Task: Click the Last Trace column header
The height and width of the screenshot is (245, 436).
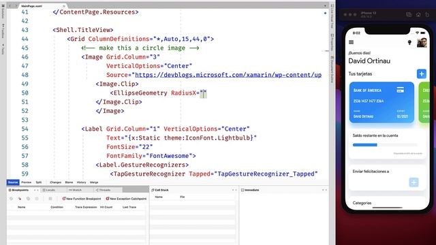Action: coord(129,207)
